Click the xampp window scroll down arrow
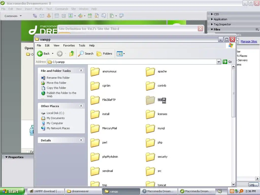This screenshot has width=260, height=195. (234, 184)
